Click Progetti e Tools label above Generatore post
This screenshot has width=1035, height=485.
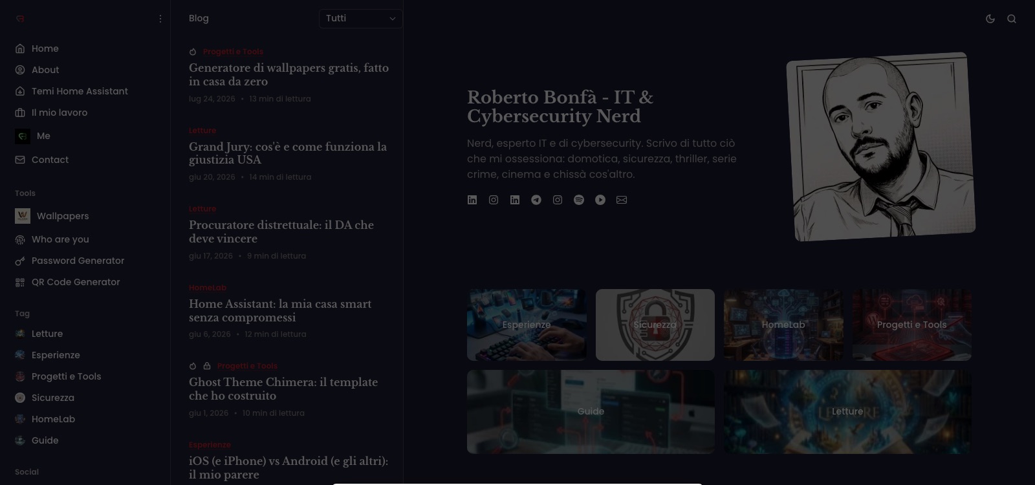[233, 52]
